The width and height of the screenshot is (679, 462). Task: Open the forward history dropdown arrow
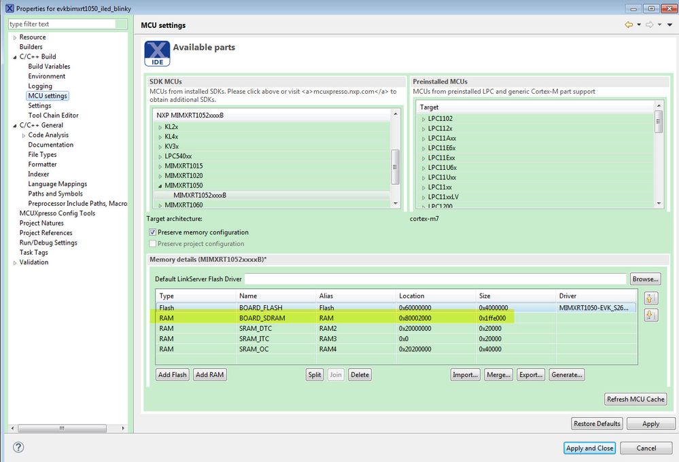point(659,24)
